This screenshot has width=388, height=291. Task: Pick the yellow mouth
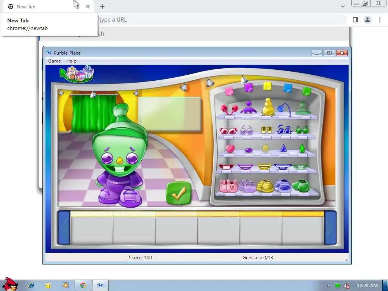(x=264, y=167)
